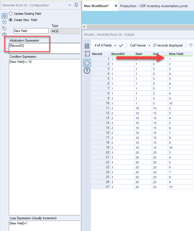Click '27 records displayed' status text
The width and height of the screenshot is (194, 231).
tap(168, 45)
